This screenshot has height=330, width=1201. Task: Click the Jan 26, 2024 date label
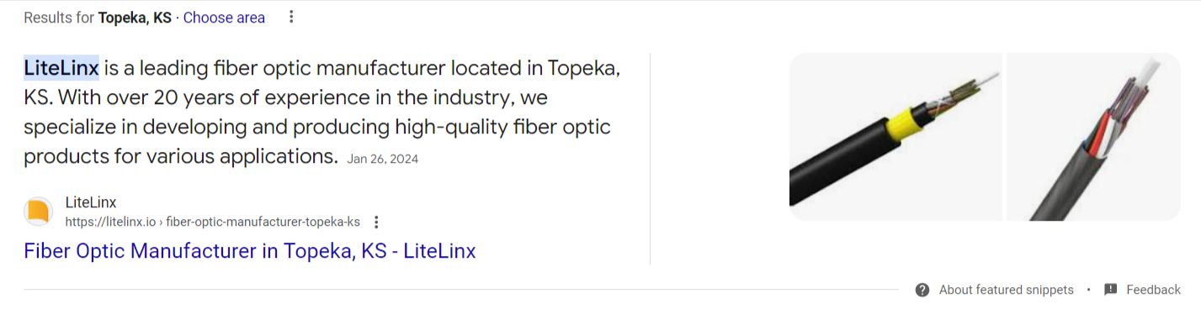click(383, 159)
